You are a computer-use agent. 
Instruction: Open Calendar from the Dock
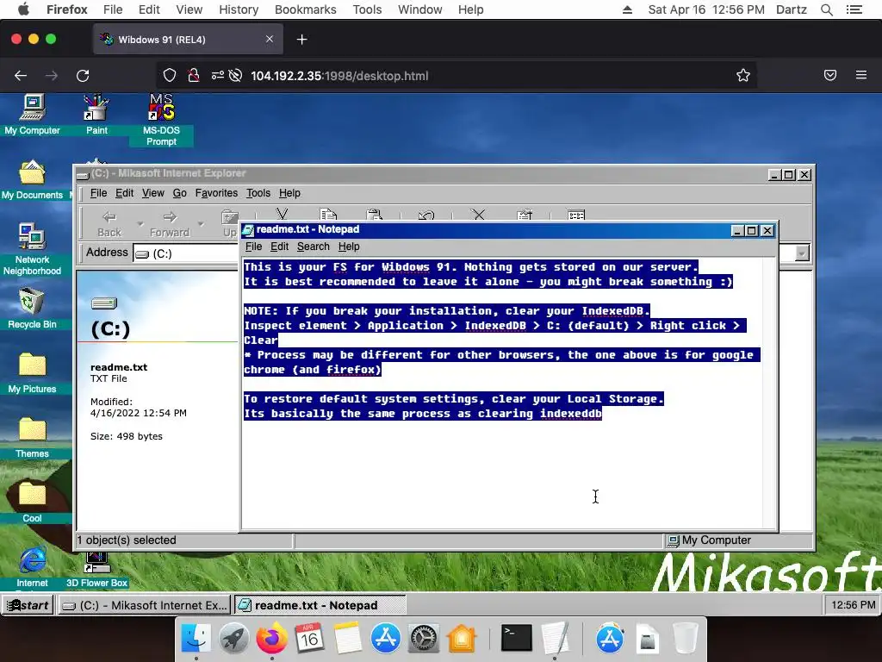309,639
